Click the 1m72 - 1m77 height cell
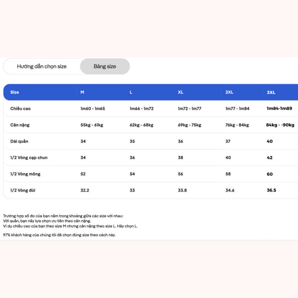 (x=189, y=109)
